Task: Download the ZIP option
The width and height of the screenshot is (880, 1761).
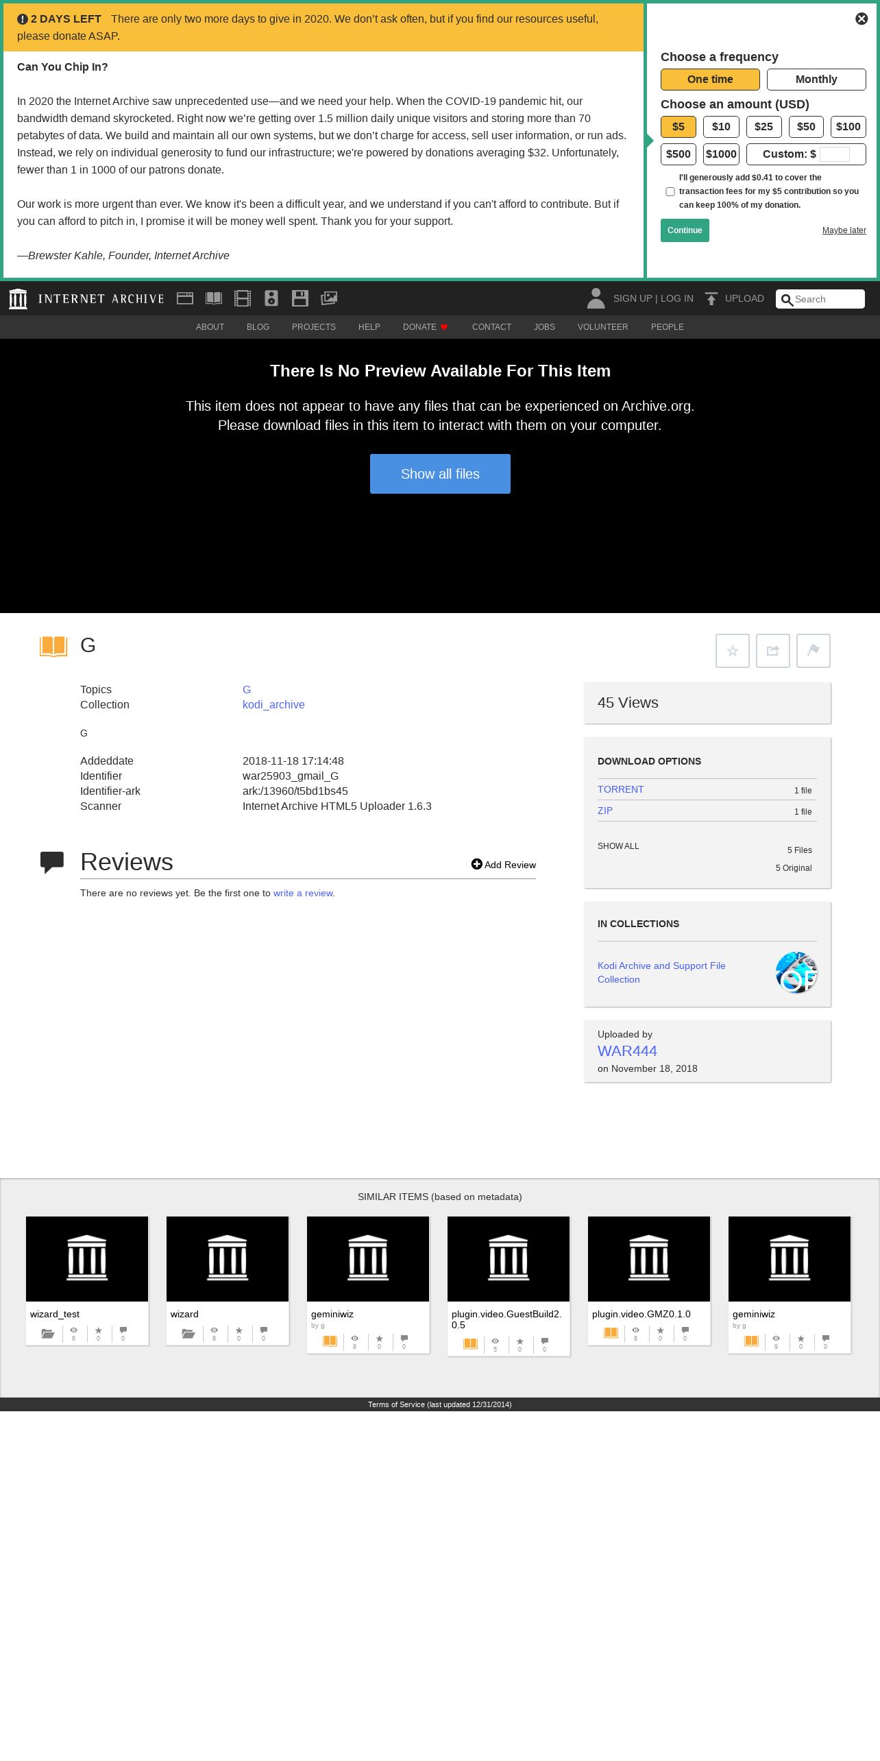Action: [605, 811]
